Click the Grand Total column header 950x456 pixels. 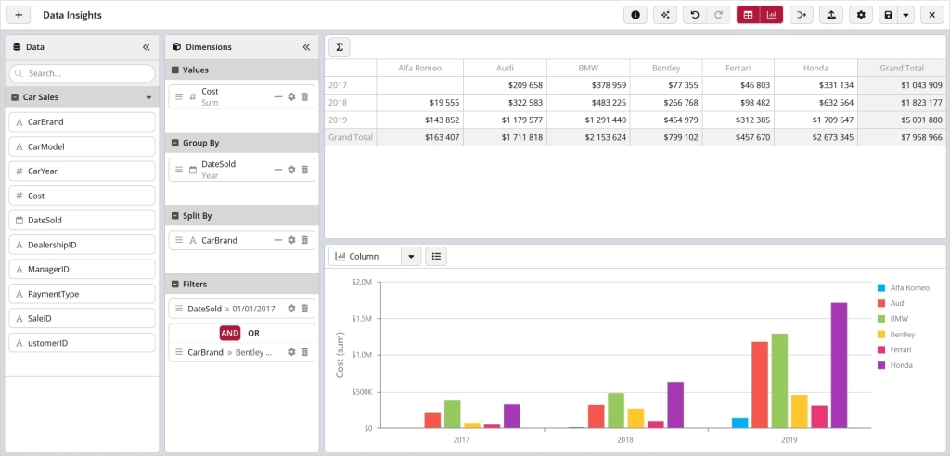coord(902,68)
